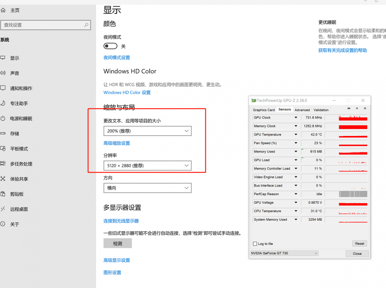Open Remote Desktop via its sidebar icon
Viewport: 386px width, 288px height.
[x=3, y=209]
